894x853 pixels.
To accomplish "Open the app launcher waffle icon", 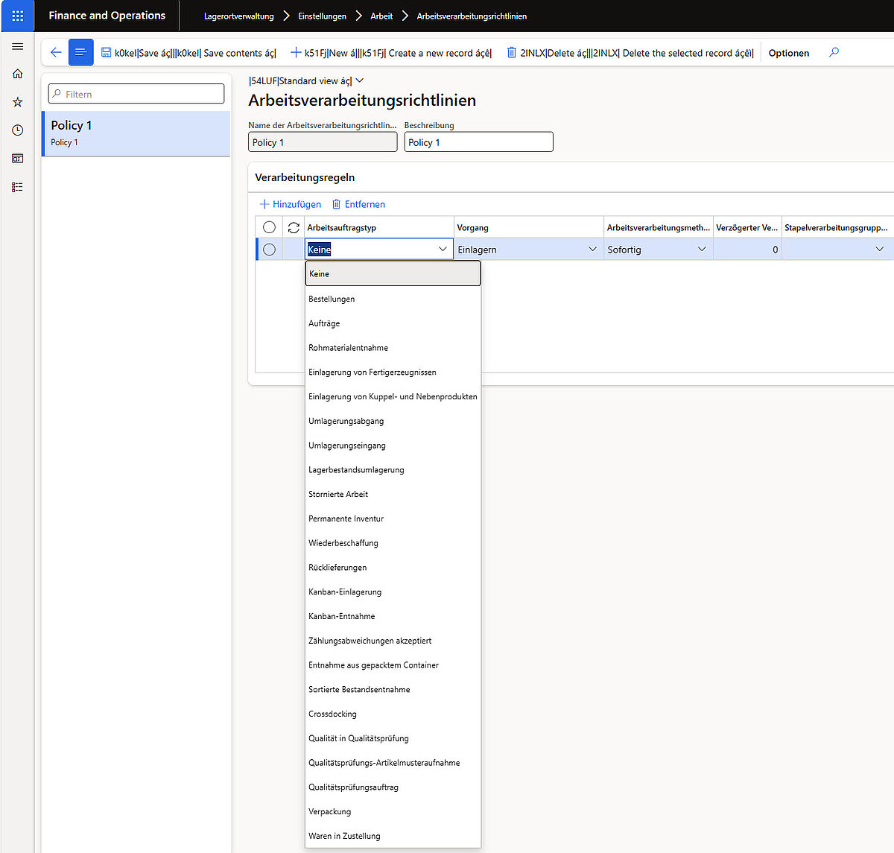I will (x=17, y=16).
